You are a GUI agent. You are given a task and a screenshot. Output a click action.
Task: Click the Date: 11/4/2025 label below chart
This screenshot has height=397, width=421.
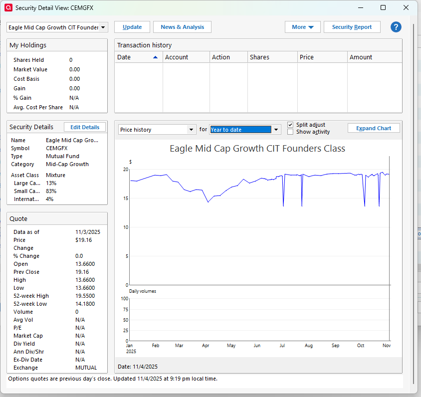coord(138,367)
